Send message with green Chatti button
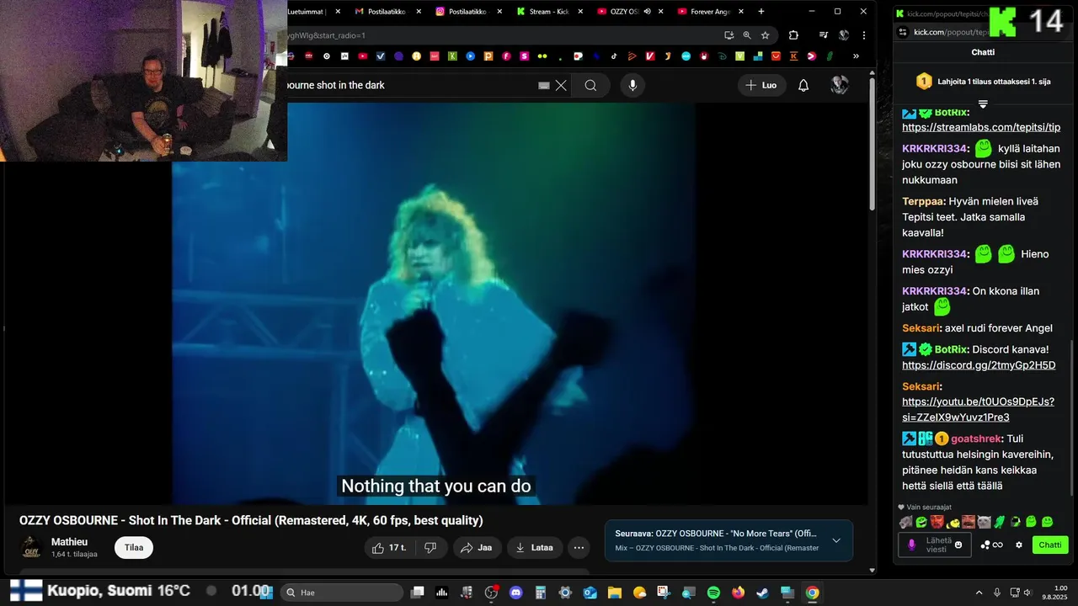 click(x=1050, y=545)
